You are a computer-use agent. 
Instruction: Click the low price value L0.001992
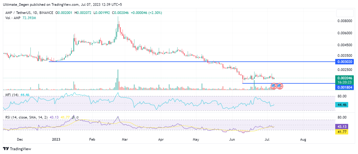click(x=101, y=13)
